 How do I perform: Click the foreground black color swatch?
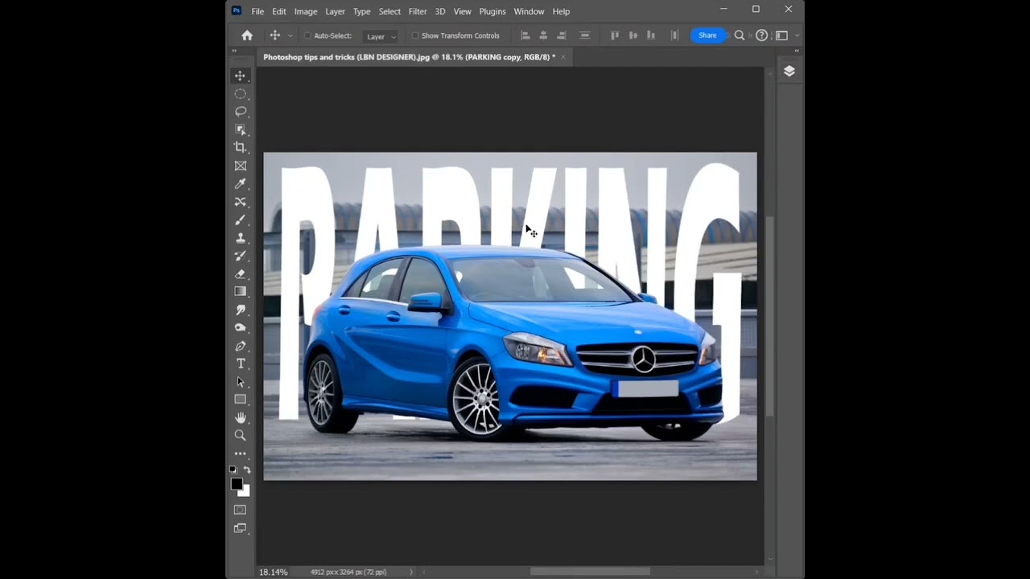(237, 483)
